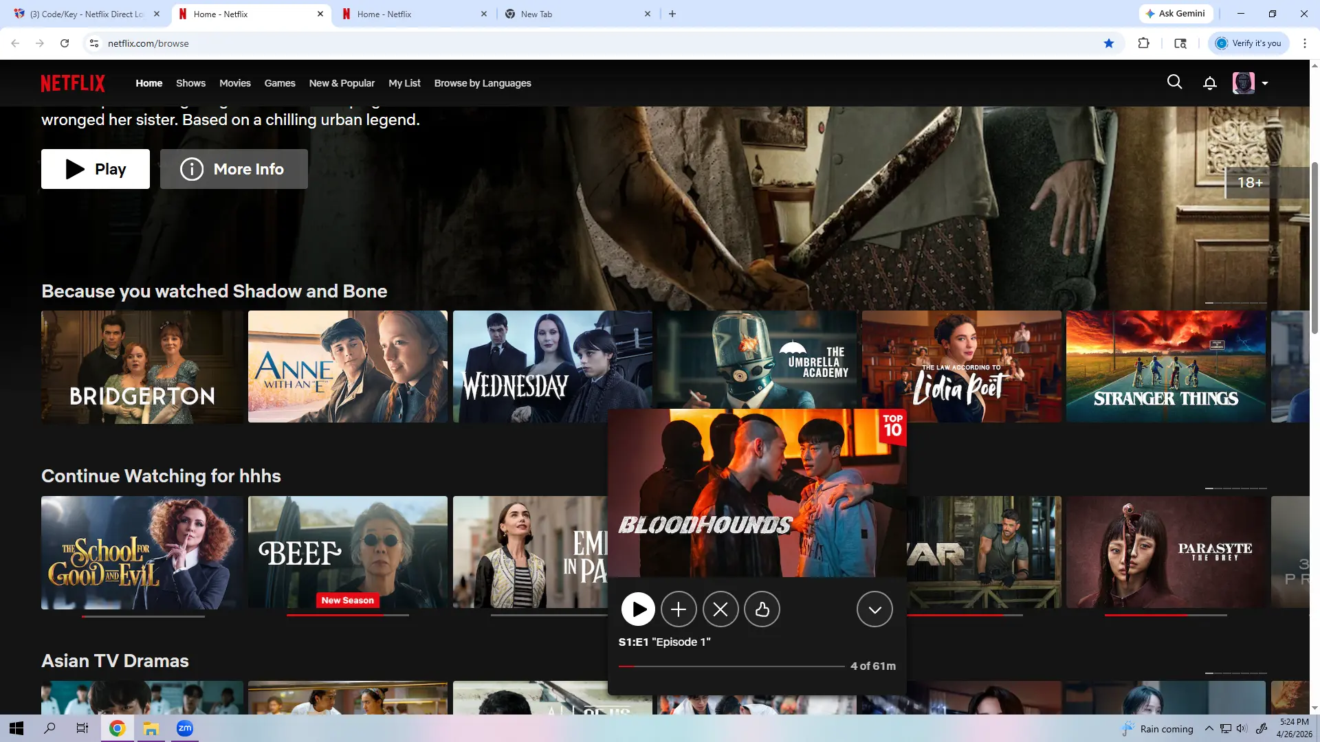This screenshot has height=742, width=1320.
Task: Open Netflix search
Action: (1175, 82)
